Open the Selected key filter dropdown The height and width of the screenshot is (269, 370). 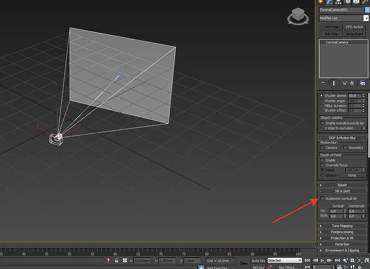tap(284, 261)
